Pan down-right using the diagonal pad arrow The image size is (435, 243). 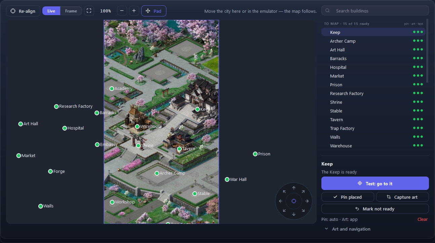(x=303, y=210)
